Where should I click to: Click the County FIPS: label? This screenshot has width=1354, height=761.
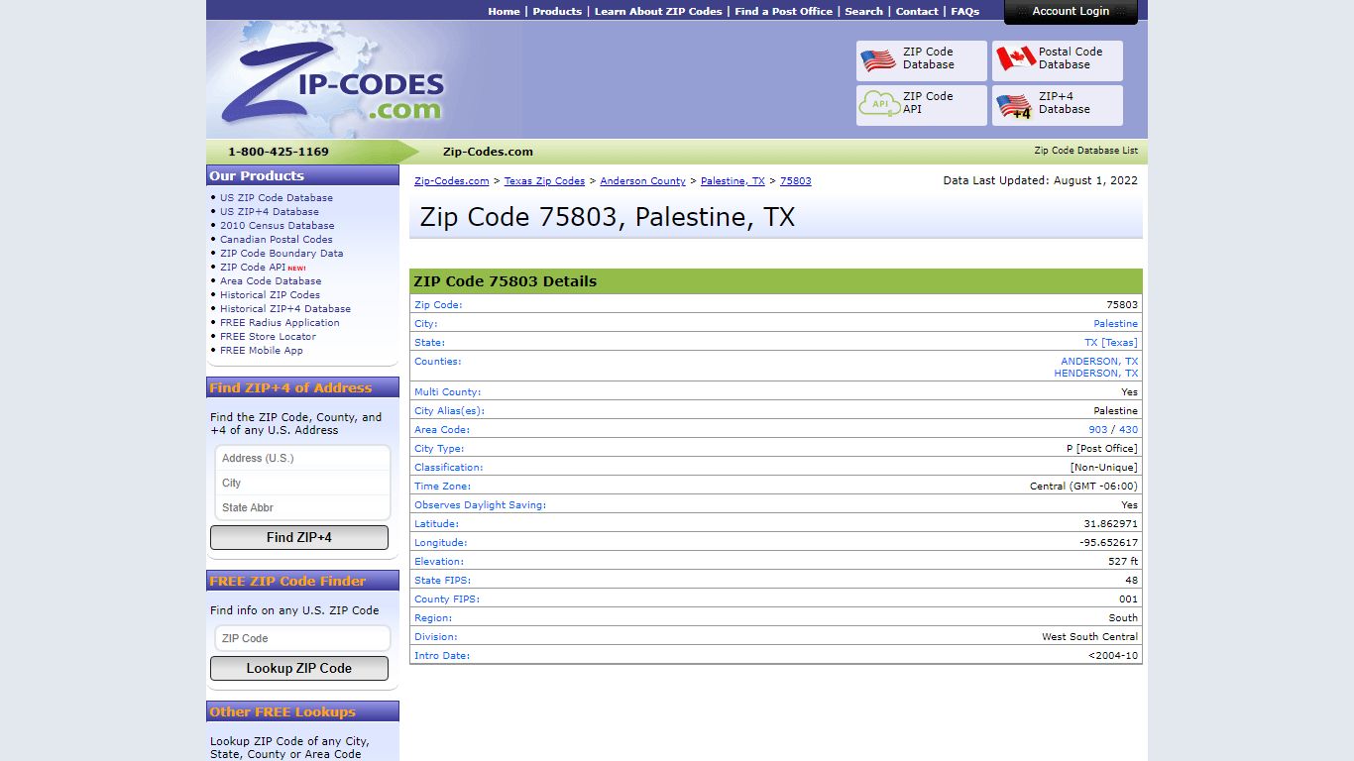click(x=447, y=599)
